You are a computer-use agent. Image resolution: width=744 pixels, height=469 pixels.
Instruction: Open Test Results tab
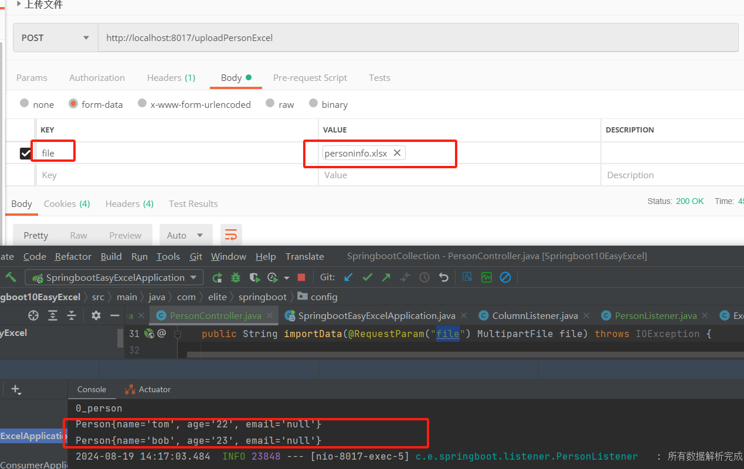(x=193, y=203)
